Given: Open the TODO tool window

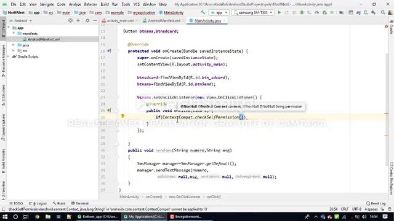Looking at the screenshot, I should [17, 203].
